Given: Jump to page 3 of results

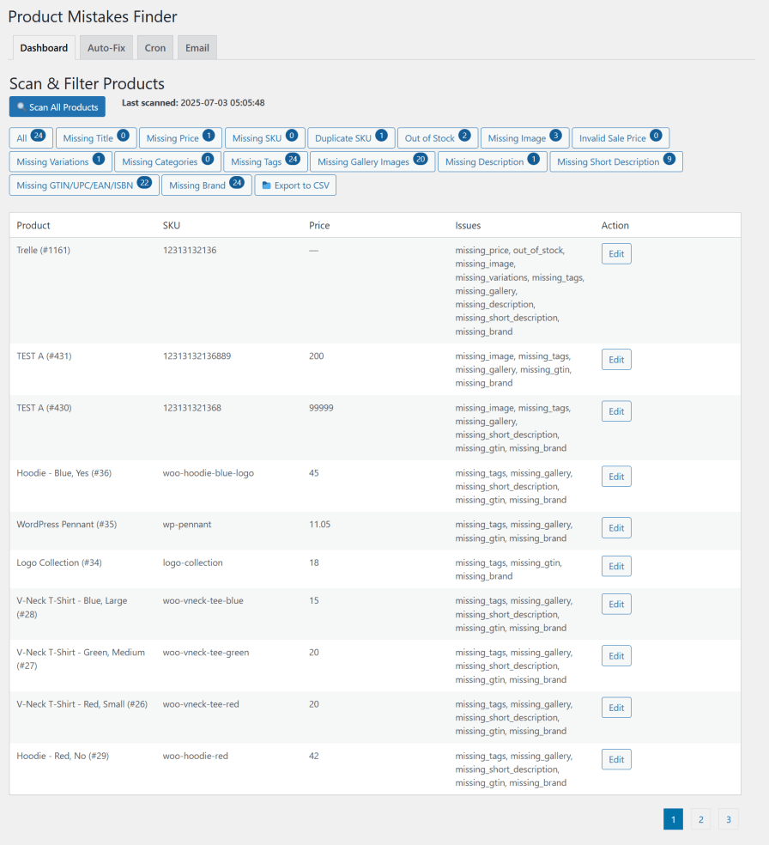Looking at the screenshot, I should [x=728, y=819].
